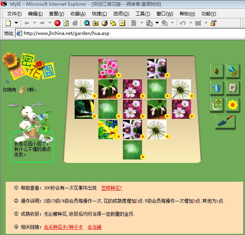Expand the Undo dropdown arrow
Image resolution: width=245 pixels, height=235 pixels.
[191, 23]
